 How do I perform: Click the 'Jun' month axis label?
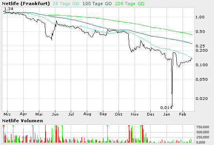point(55,114)
